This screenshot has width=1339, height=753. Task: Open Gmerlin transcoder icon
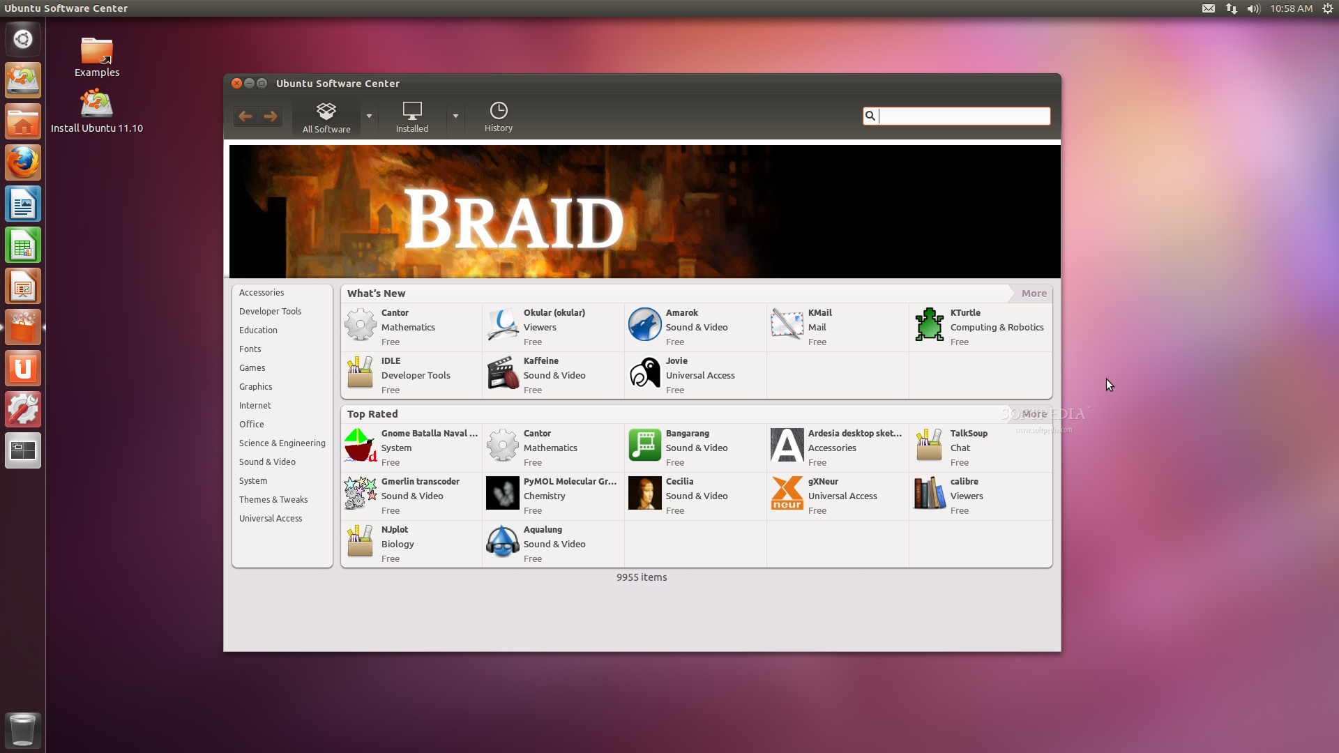(x=361, y=494)
